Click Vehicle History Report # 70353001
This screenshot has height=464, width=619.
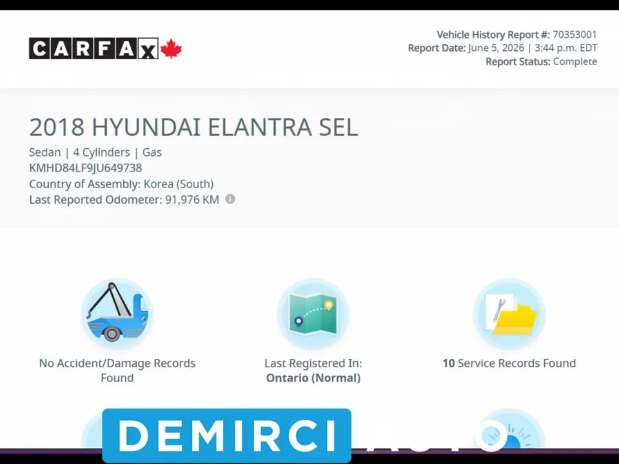(516, 35)
